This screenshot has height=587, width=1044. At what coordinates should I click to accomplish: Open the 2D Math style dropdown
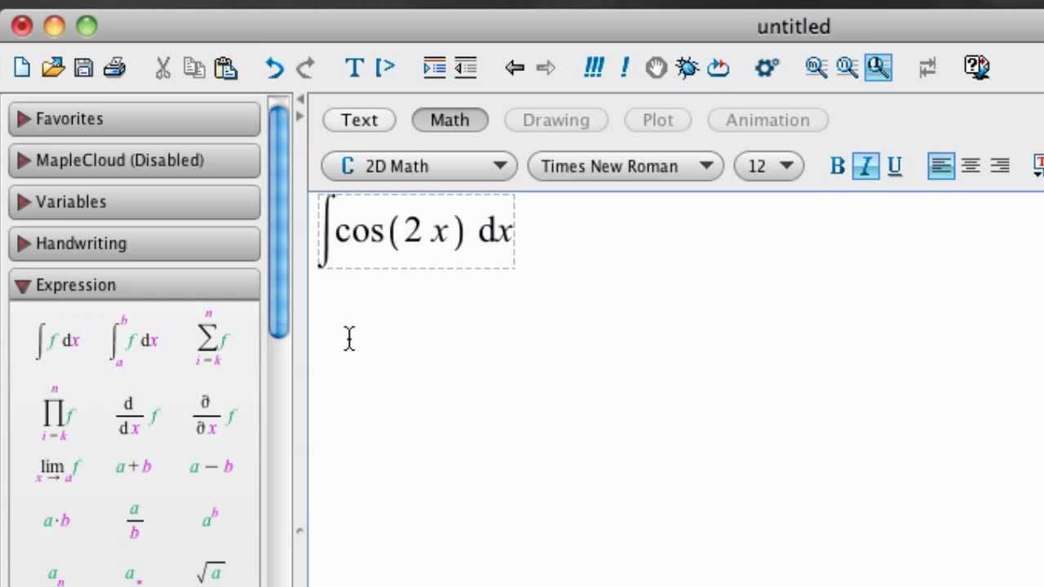419,166
